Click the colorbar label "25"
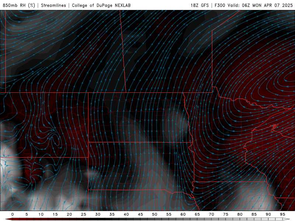 (84, 214)
